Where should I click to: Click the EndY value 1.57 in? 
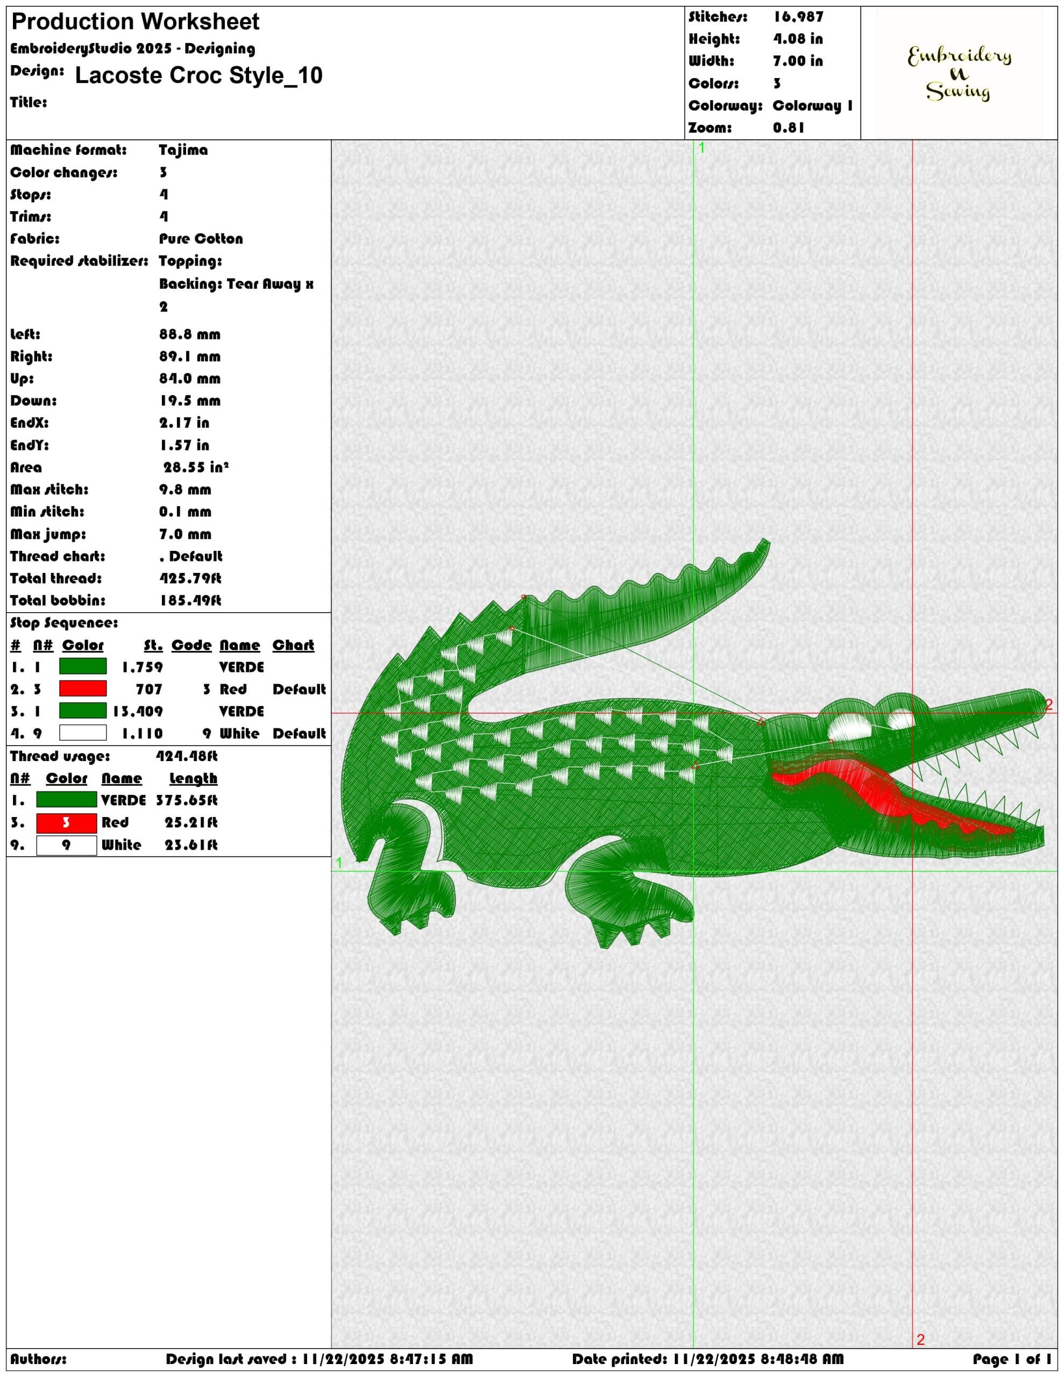(183, 445)
